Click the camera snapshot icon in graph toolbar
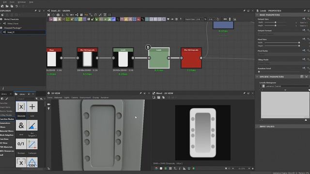 coord(58,15)
